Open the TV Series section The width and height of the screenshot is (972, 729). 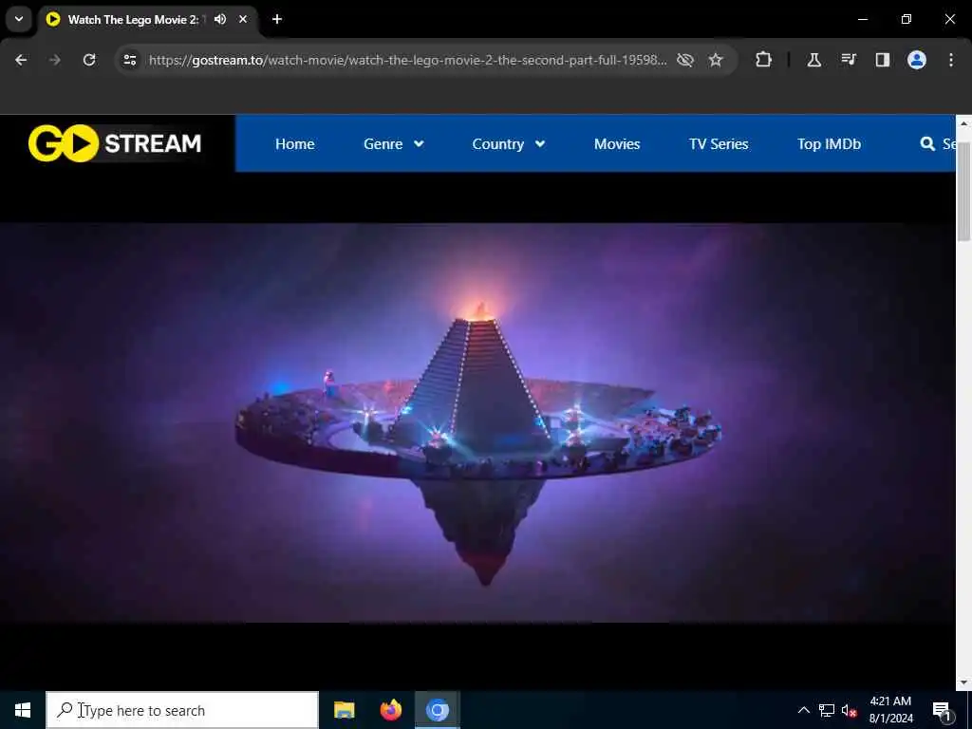(719, 144)
